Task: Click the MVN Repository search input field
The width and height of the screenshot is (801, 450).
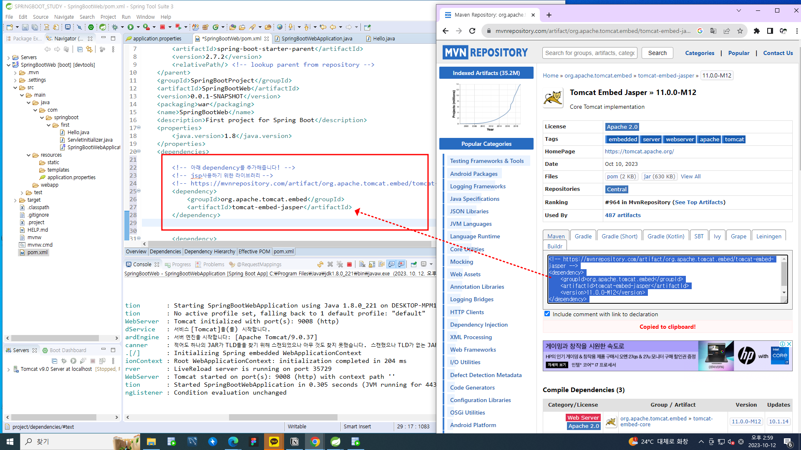Action: [x=589, y=53]
